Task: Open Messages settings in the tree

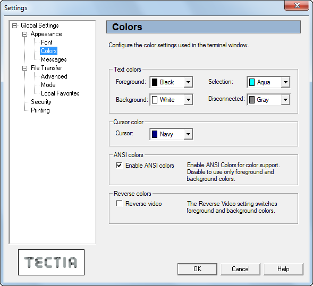Action: pos(54,59)
